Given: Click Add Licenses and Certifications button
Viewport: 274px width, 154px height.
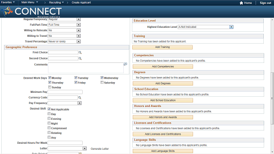Looking at the screenshot, I should point(163,134).
